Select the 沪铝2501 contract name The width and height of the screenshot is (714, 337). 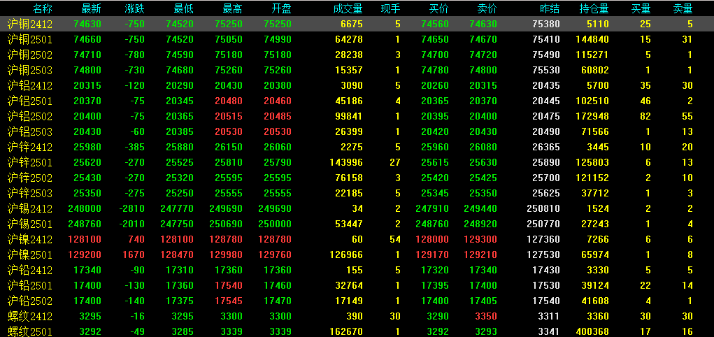(x=30, y=101)
